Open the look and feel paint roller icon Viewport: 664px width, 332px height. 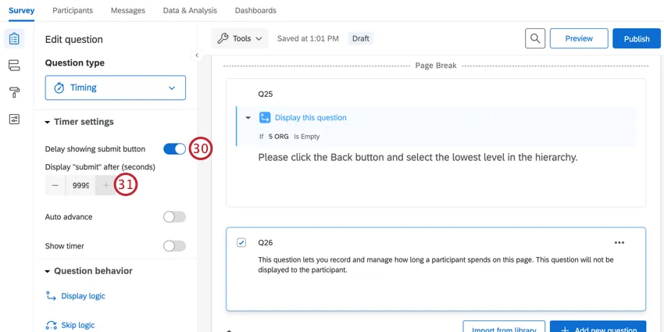(x=13, y=92)
